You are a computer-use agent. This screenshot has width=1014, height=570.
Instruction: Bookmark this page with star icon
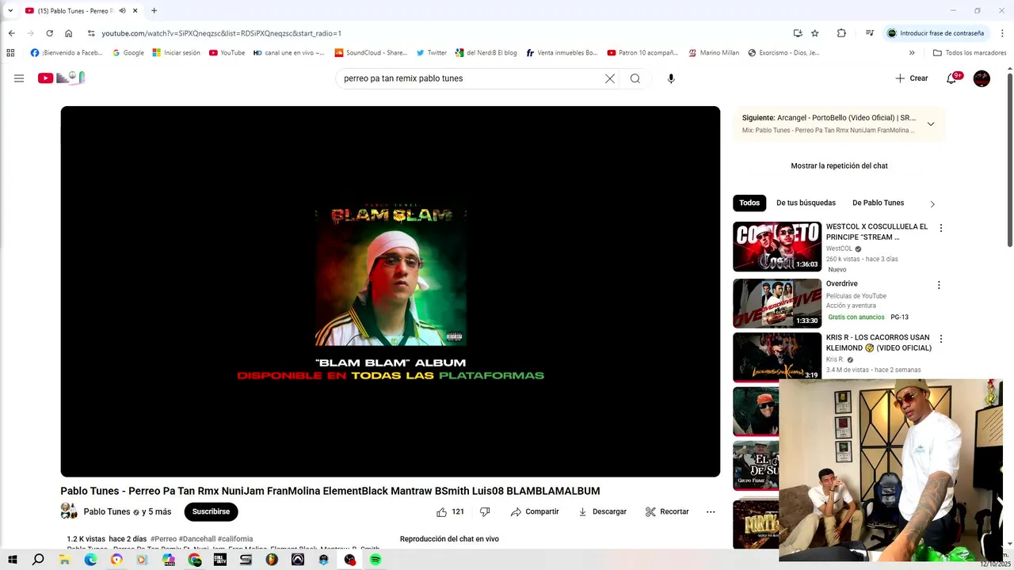point(815,33)
